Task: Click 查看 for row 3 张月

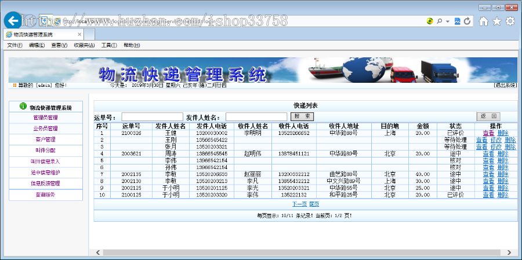Action: [482, 147]
